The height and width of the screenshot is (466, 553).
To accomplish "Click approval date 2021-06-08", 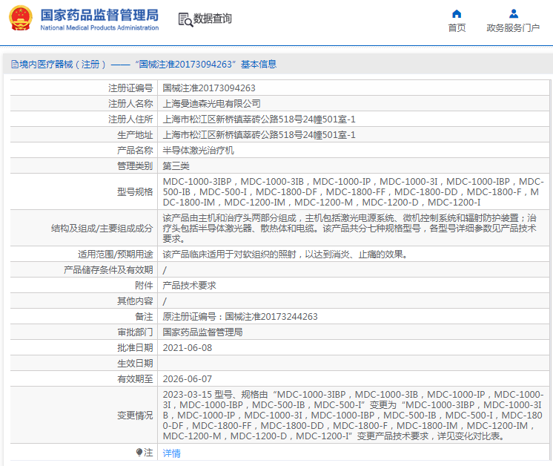I will pyautogui.click(x=188, y=348).
